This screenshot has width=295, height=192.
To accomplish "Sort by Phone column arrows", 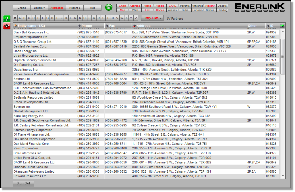I will coord(80,26).
